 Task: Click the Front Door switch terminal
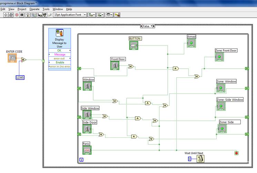coord(115,65)
